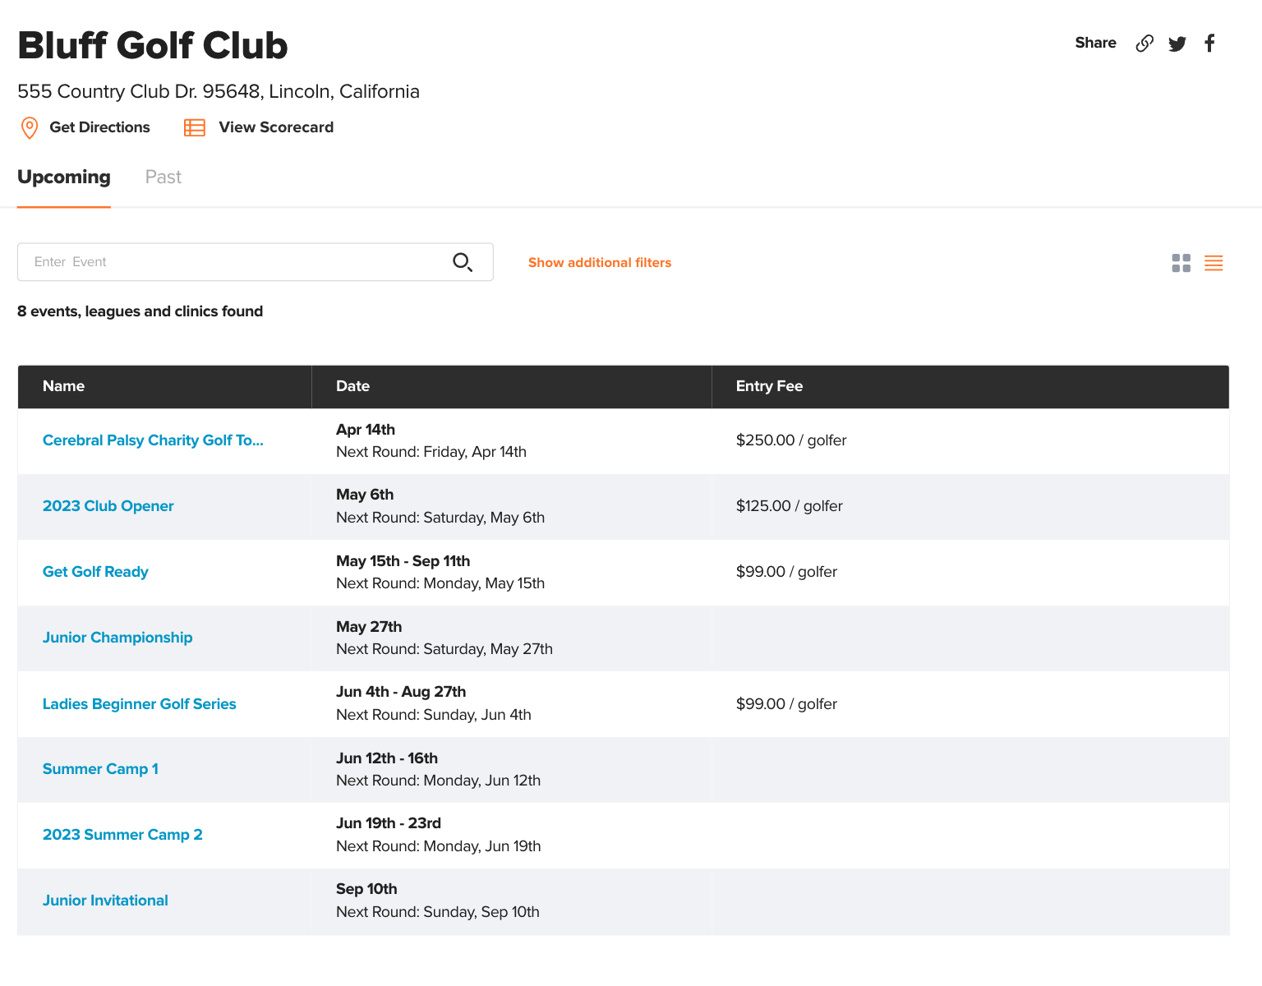The width and height of the screenshot is (1262, 986).
Task: Click May 15th - Sep 11th date
Action: [x=403, y=561]
